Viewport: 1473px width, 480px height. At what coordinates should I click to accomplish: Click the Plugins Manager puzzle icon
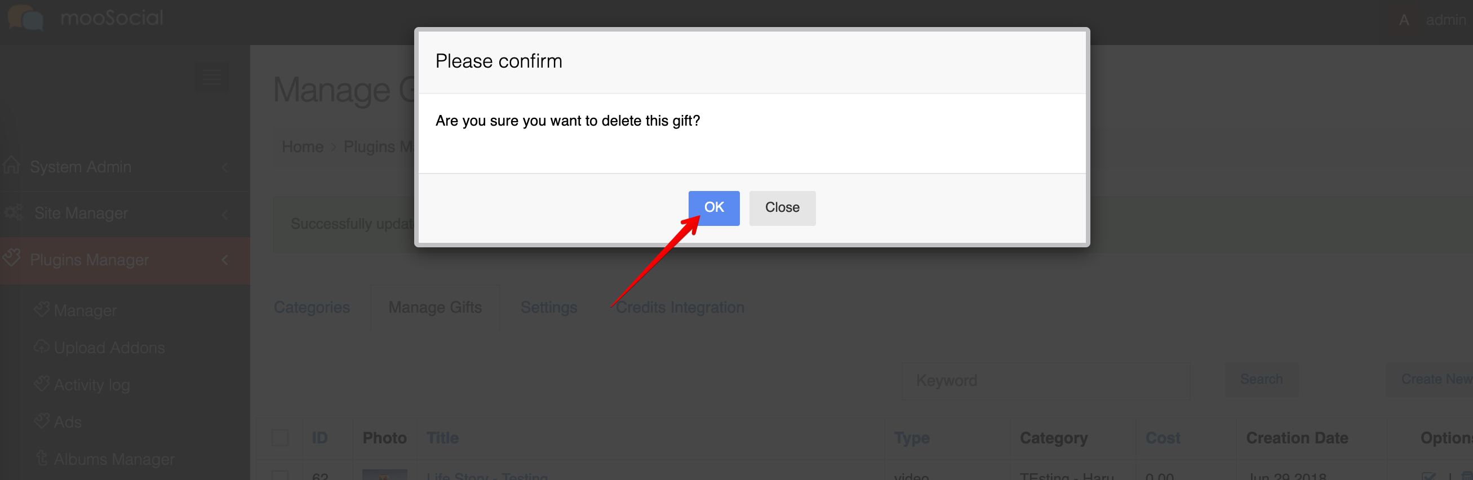(11, 258)
